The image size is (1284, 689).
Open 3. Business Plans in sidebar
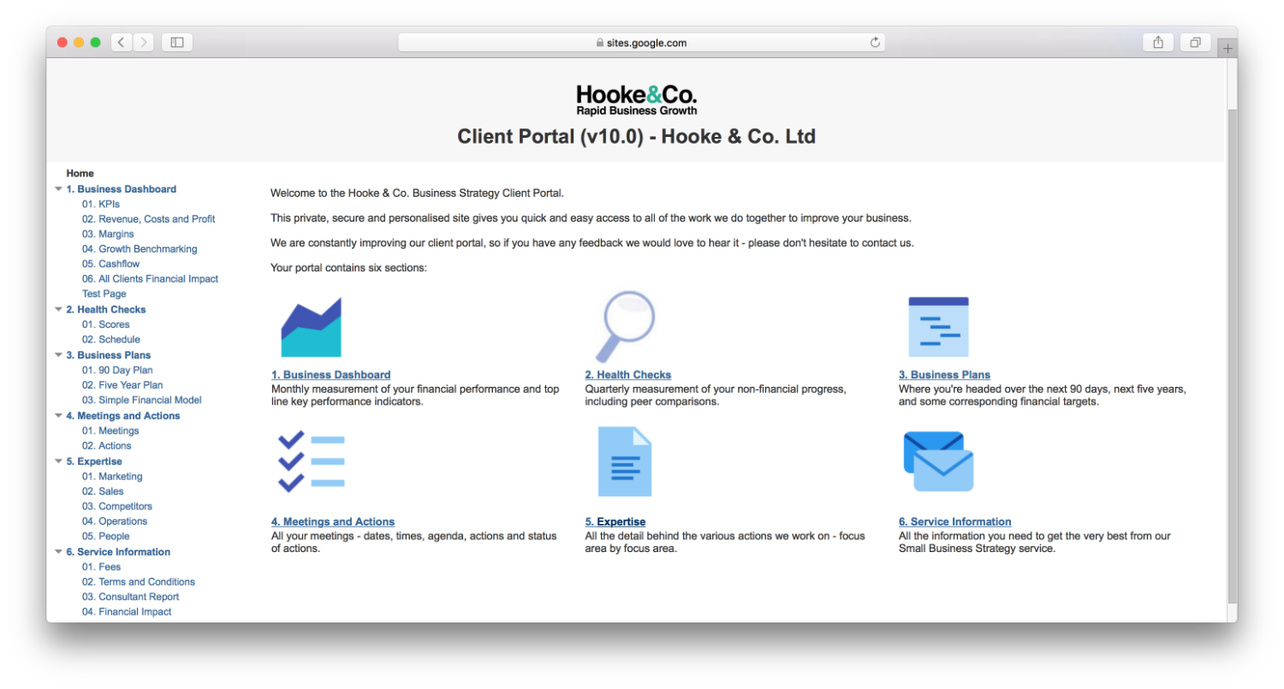click(x=109, y=355)
